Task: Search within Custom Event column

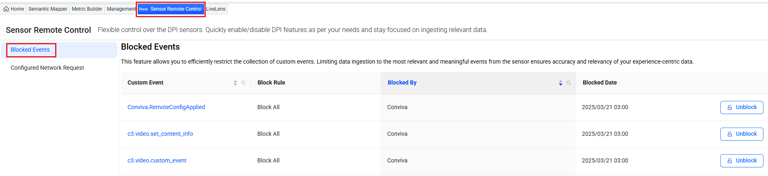Action: [x=244, y=83]
